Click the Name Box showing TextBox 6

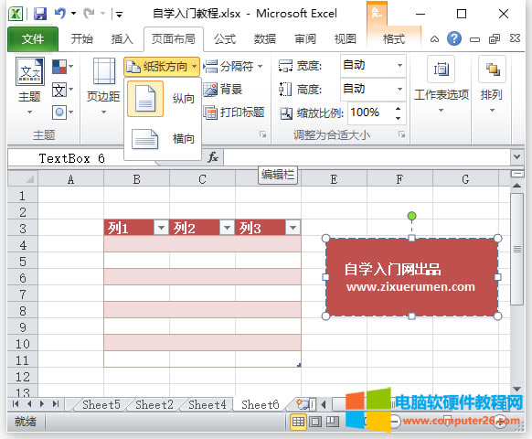[71, 158]
